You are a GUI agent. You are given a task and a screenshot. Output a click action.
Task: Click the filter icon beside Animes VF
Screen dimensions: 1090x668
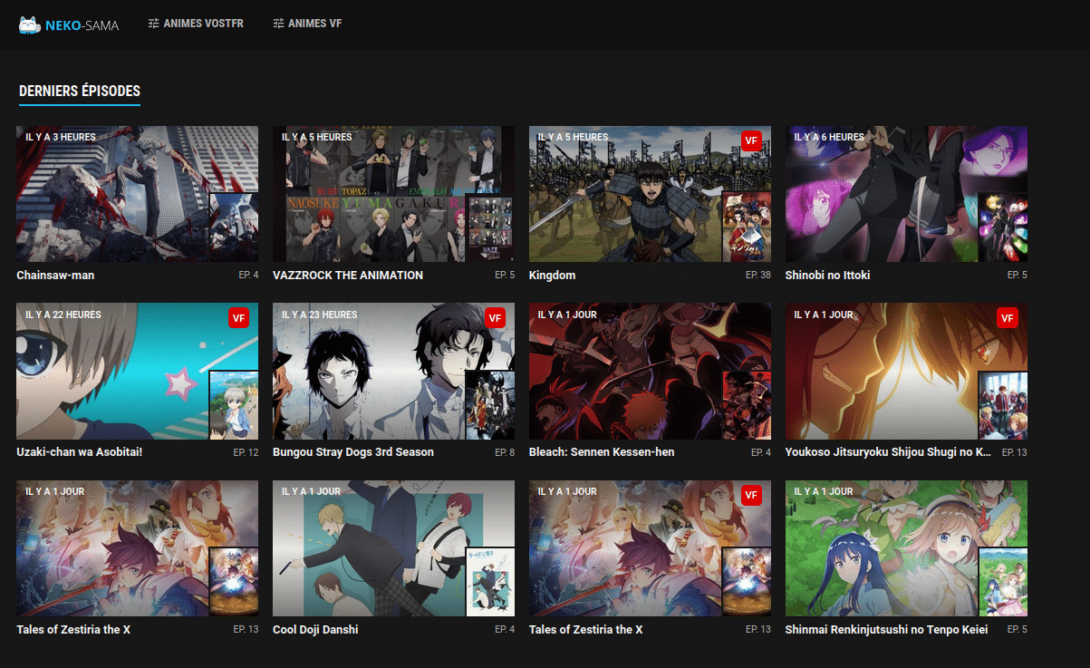278,24
